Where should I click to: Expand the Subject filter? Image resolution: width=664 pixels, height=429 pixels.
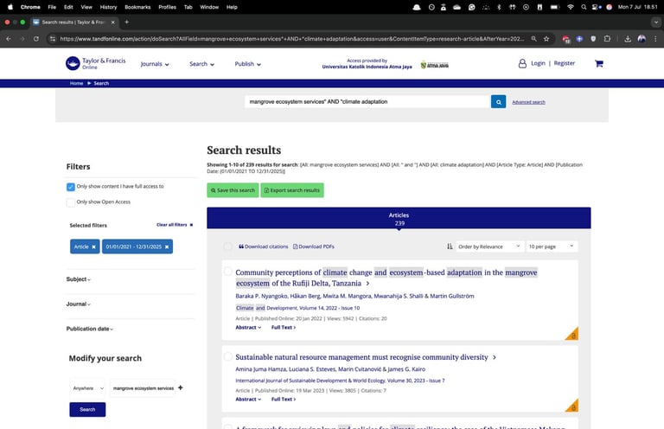[x=79, y=279]
